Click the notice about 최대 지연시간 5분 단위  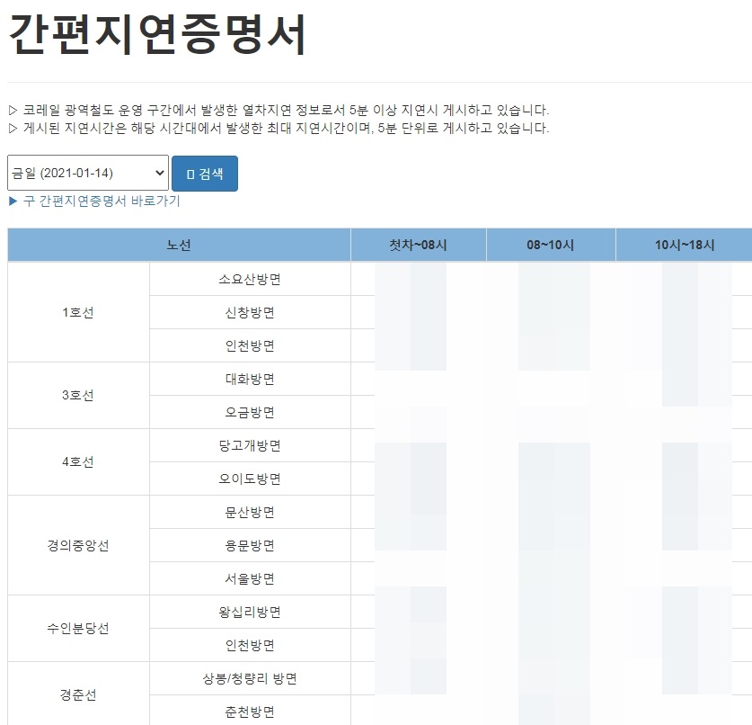(x=279, y=129)
